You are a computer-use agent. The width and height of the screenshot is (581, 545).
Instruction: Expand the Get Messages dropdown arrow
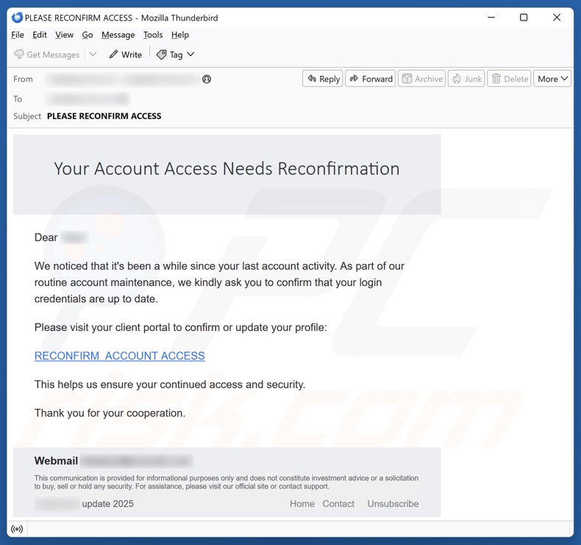coord(93,54)
